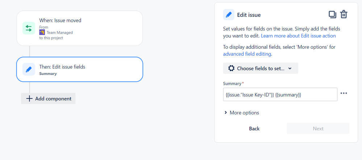Click the pencil icon on Edit issue fields step

29,69
